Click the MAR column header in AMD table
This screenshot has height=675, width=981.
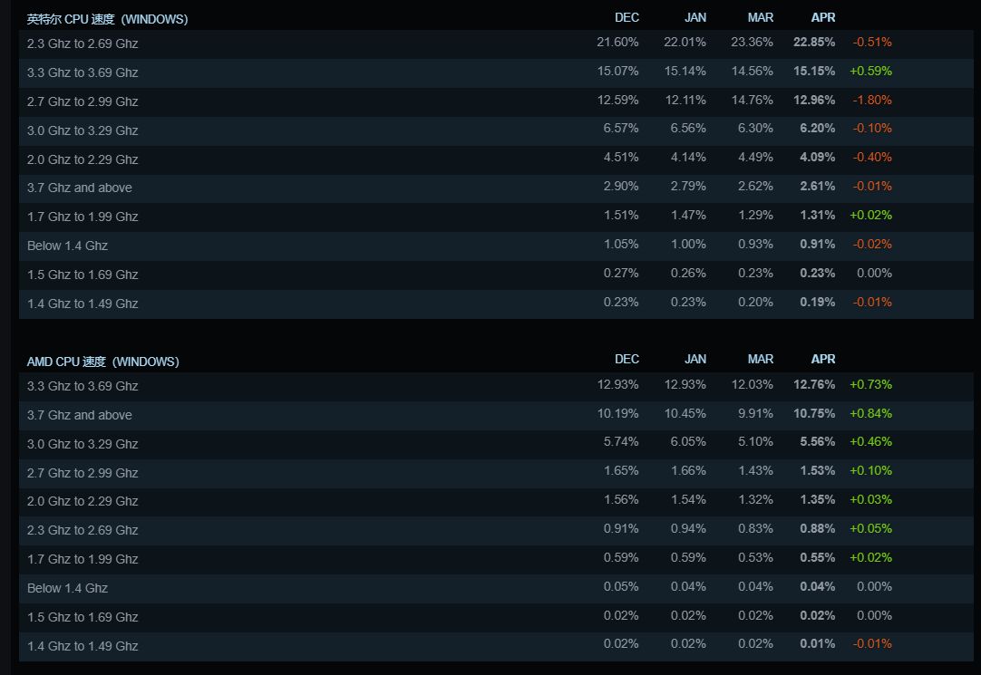click(761, 360)
